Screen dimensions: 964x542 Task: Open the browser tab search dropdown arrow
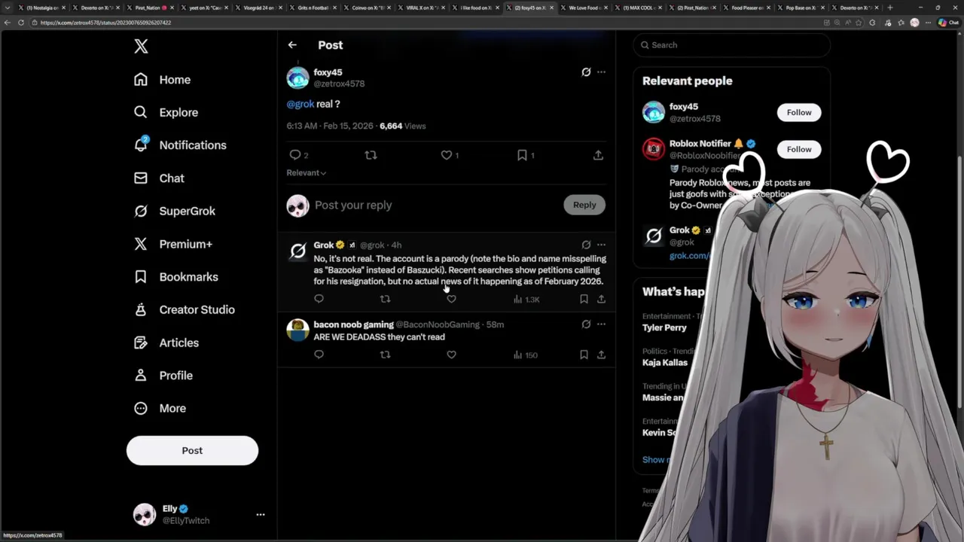coord(8,8)
